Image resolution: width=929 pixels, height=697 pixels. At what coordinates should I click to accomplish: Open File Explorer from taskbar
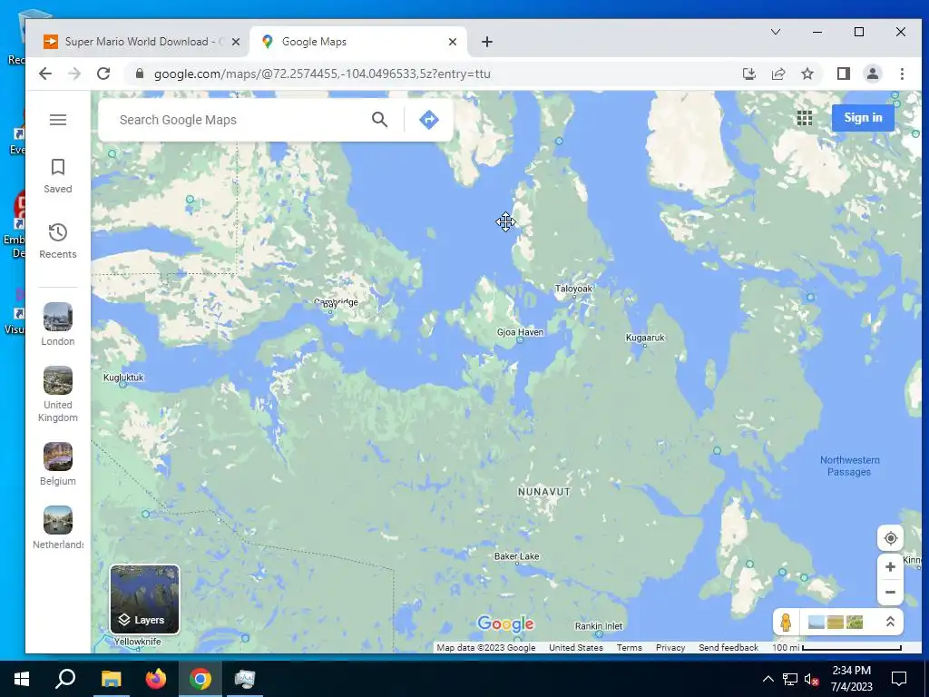coord(111,679)
